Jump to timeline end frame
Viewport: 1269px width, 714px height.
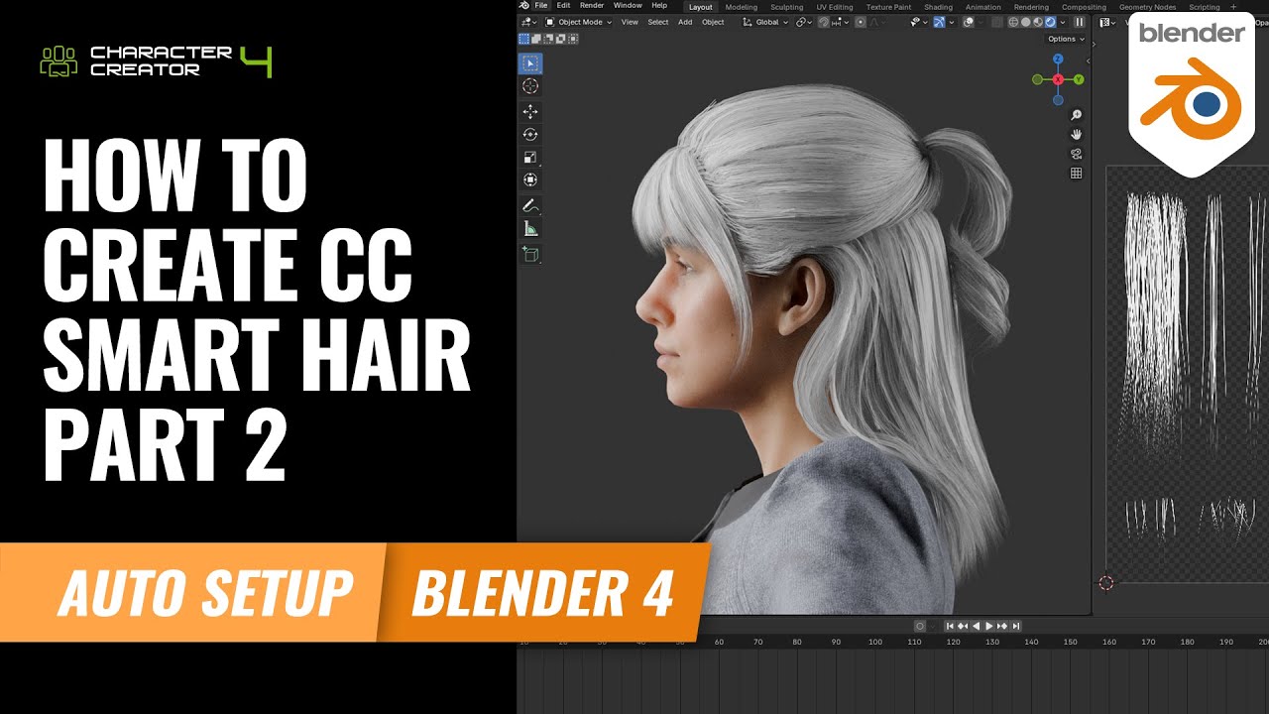point(1015,626)
